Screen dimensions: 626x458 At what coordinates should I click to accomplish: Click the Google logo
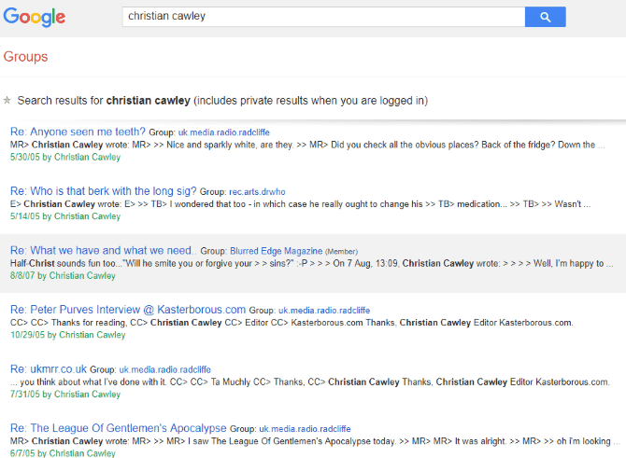[35, 17]
